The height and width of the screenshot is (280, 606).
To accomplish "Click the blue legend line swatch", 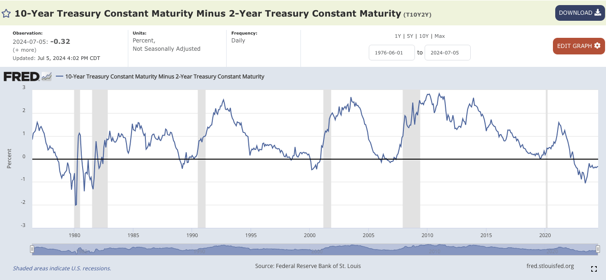I will click(x=59, y=77).
